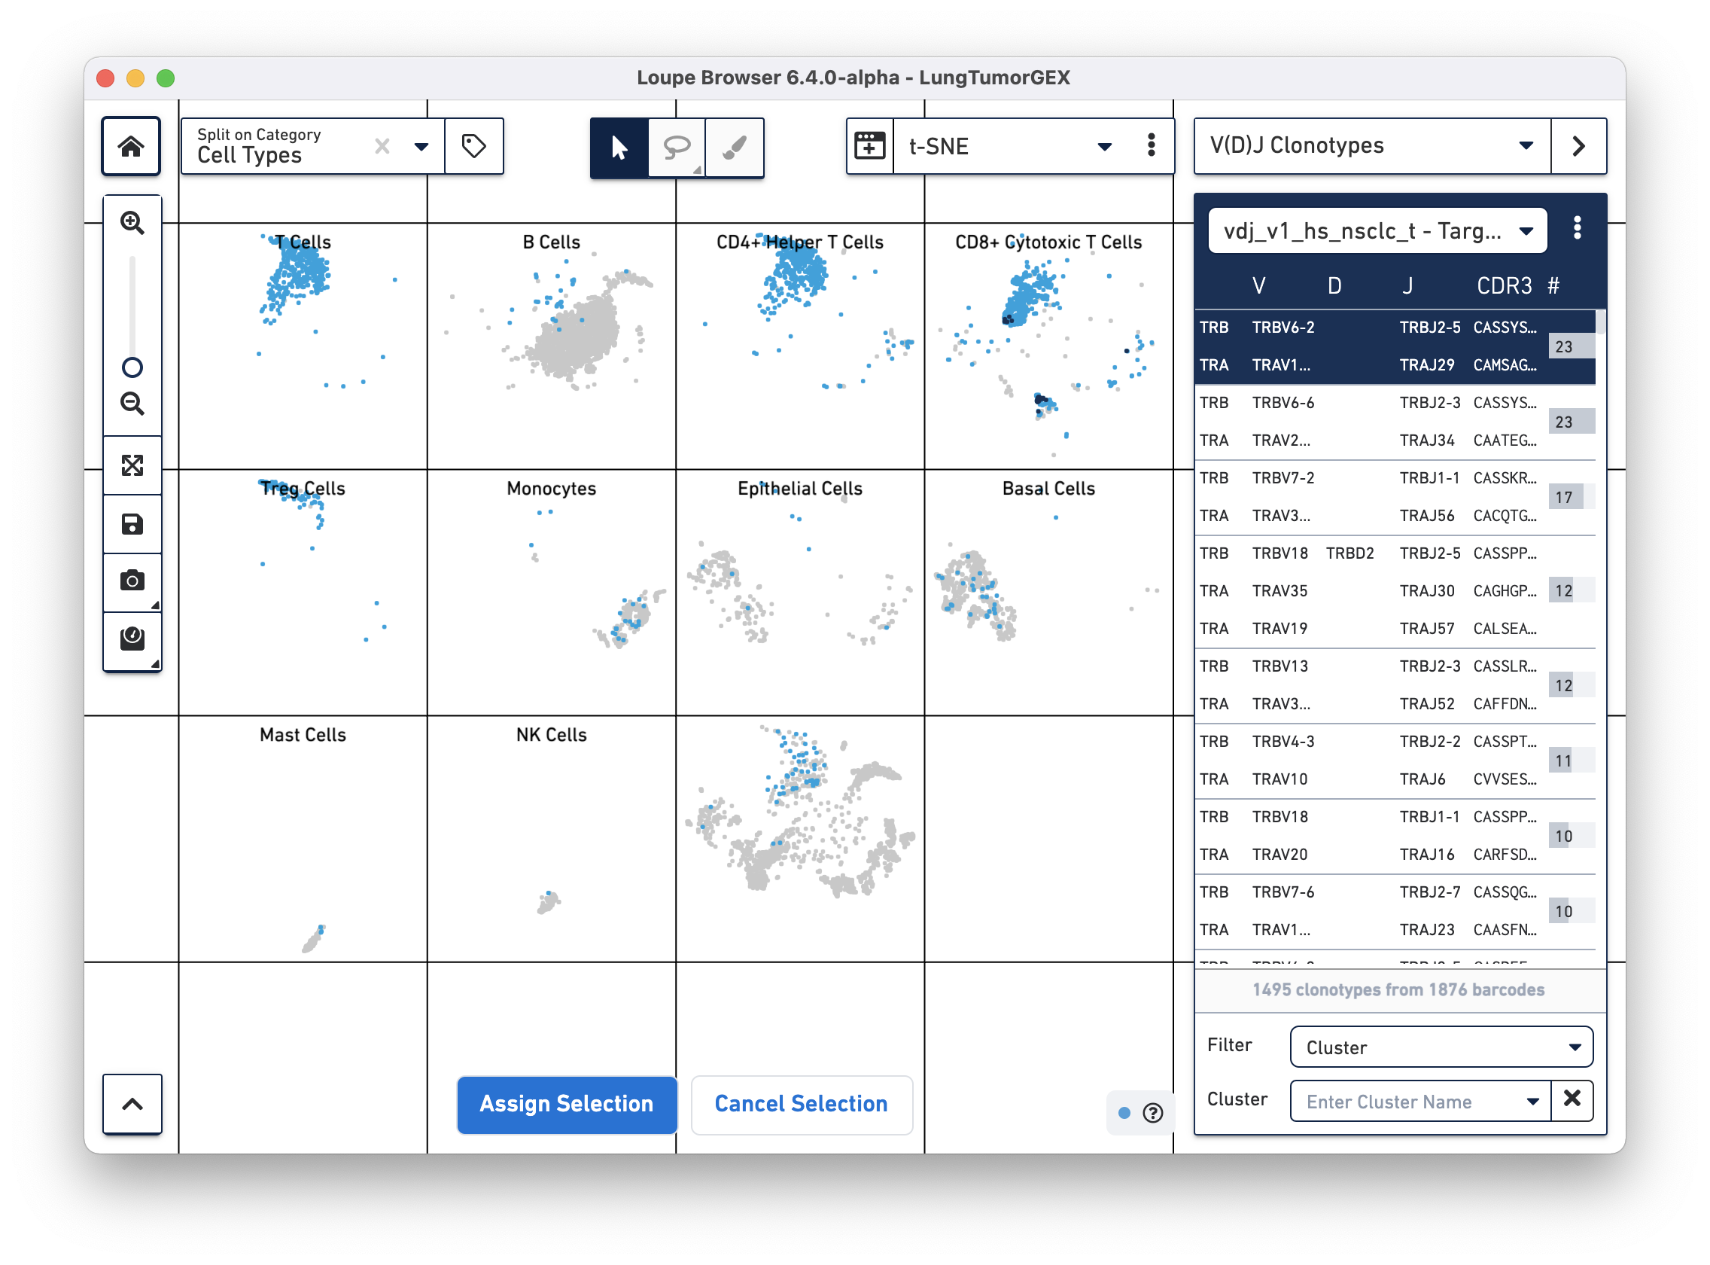Click the Epithelial Cells plot label
Viewport: 1710px width, 1265px height.
[x=799, y=489]
